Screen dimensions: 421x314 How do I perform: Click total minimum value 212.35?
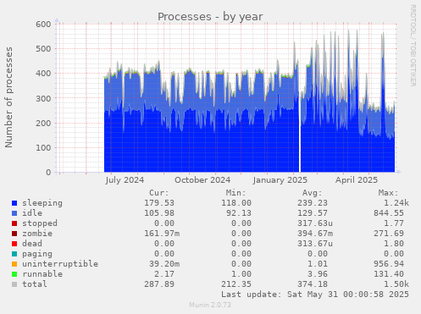236,284
